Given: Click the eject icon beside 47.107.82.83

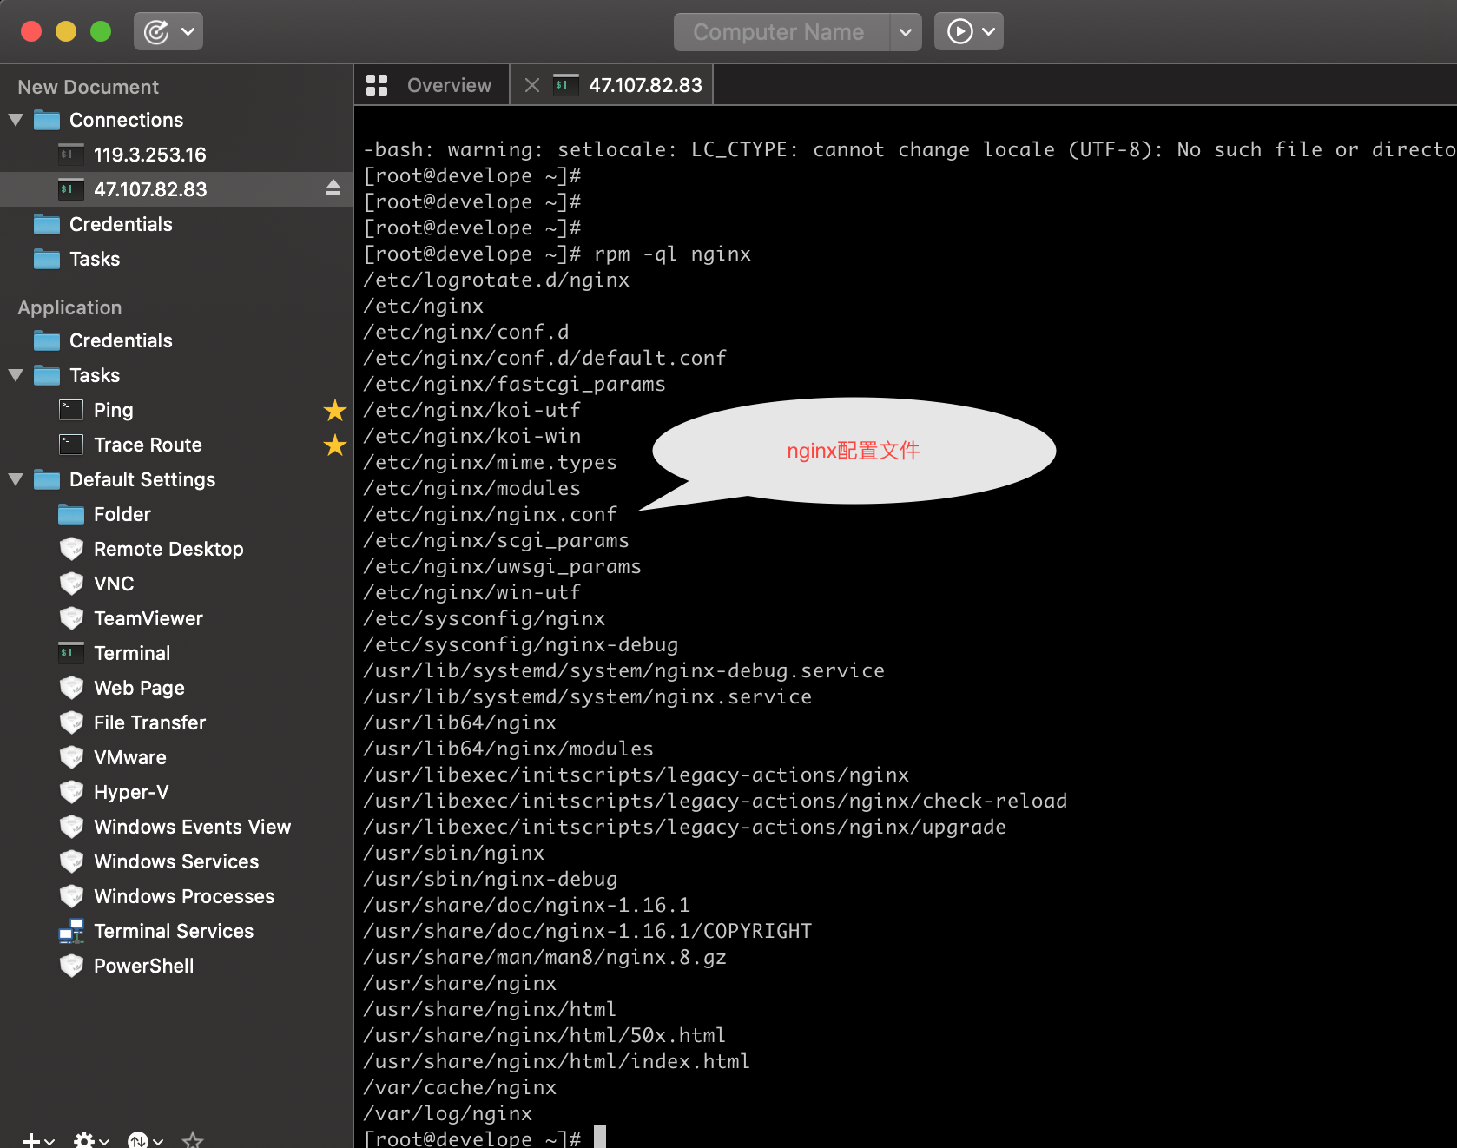Looking at the screenshot, I should click(x=333, y=188).
